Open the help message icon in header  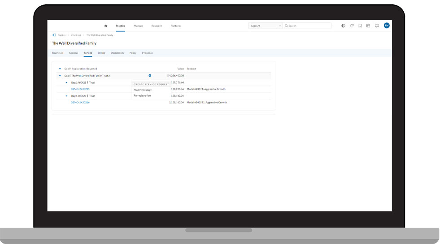click(377, 26)
